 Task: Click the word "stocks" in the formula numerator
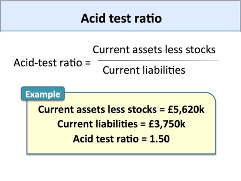tap(202, 50)
